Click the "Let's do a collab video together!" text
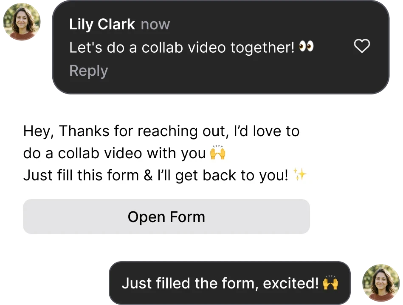Viewport: 403px width, 305px height. [182, 48]
